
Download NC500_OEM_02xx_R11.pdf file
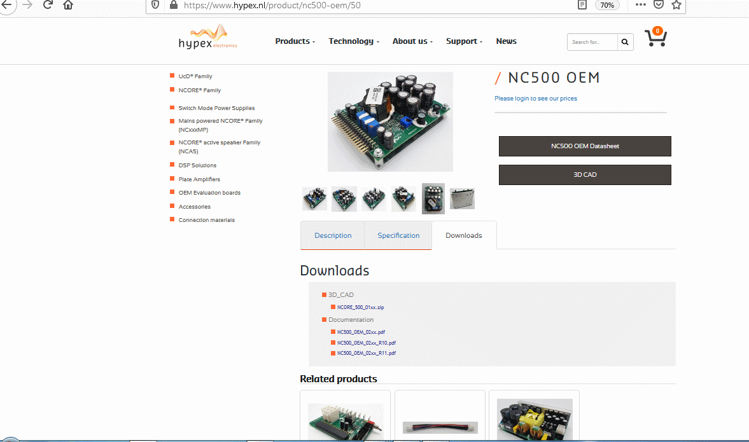(x=367, y=353)
